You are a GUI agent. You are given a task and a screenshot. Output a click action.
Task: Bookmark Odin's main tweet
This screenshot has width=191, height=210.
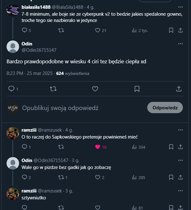tap(137, 89)
